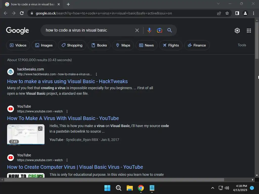Switch to Shopping results
This screenshot has height=194, width=259.
tap(72, 45)
